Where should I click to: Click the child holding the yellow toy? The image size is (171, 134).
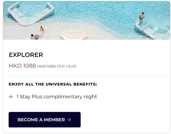click(42, 29)
